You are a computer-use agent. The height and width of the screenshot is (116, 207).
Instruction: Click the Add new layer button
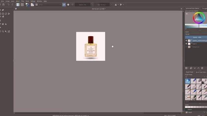186,68
